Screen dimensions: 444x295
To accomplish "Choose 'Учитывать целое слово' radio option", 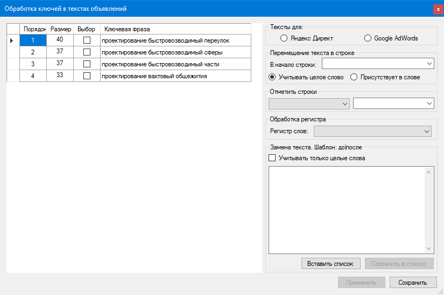I will click(x=272, y=77).
